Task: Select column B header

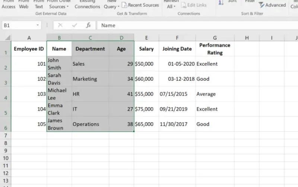Action: (x=59, y=38)
